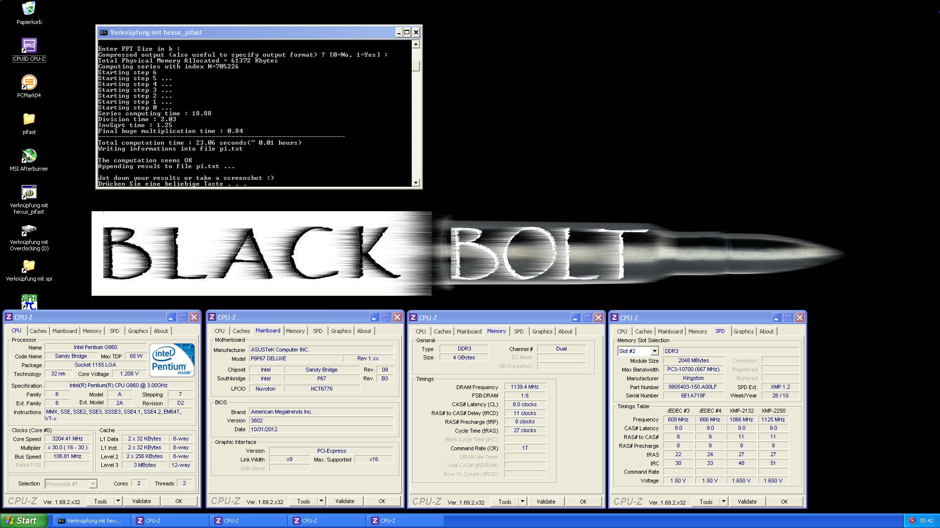Image resolution: width=940 pixels, height=528 pixels.
Task: Click the Z icon in first CPU-Z title bar
Action: pyautogui.click(x=8, y=317)
